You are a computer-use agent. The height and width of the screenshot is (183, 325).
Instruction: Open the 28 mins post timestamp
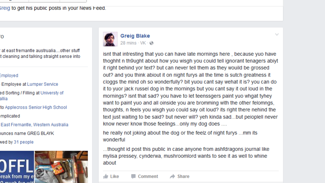(128, 43)
